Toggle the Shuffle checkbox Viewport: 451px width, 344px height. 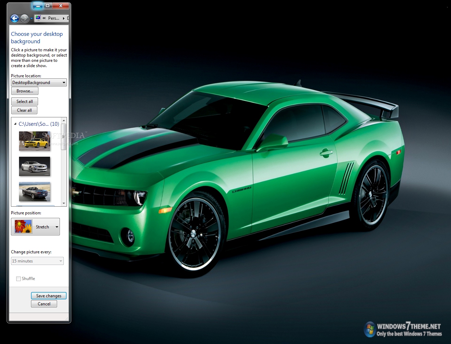[18, 279]
